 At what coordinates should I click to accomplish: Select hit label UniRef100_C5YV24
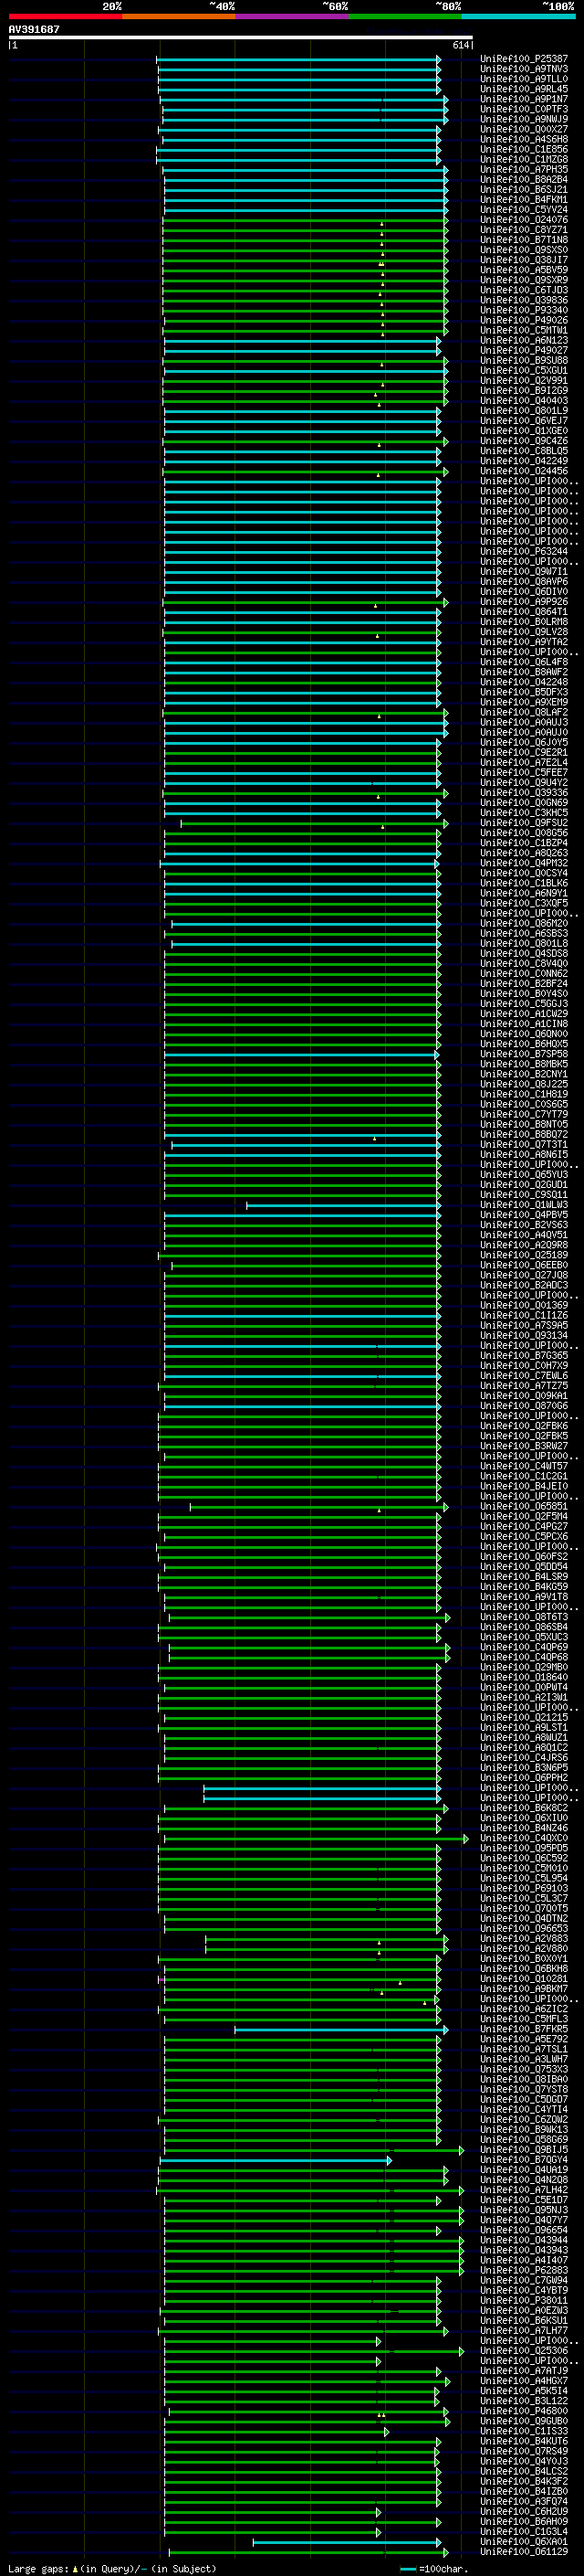(524, 209)
